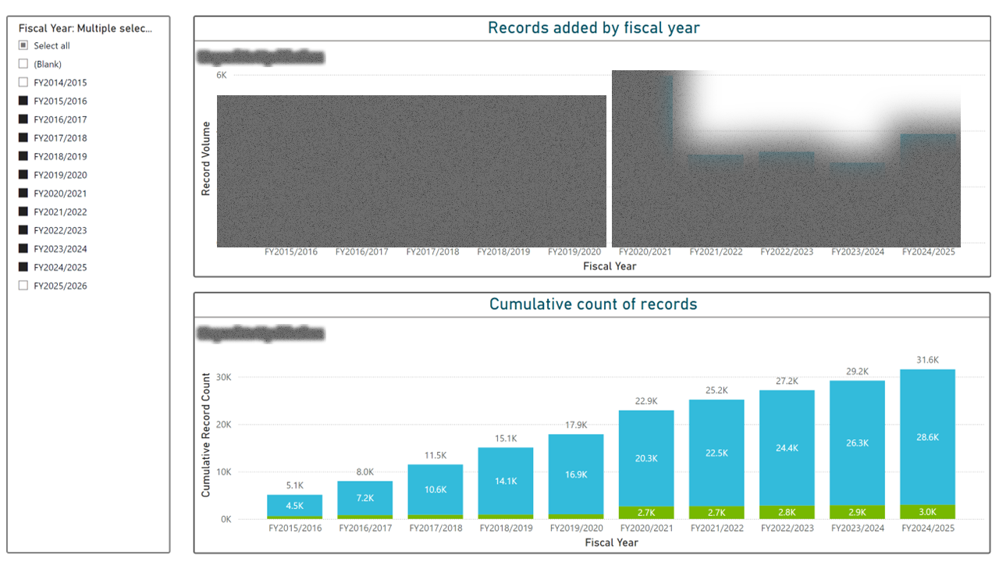Tick the FY2025/2026 checkbox
Viewport: 999px width, 562px height.
click(23, 286)
